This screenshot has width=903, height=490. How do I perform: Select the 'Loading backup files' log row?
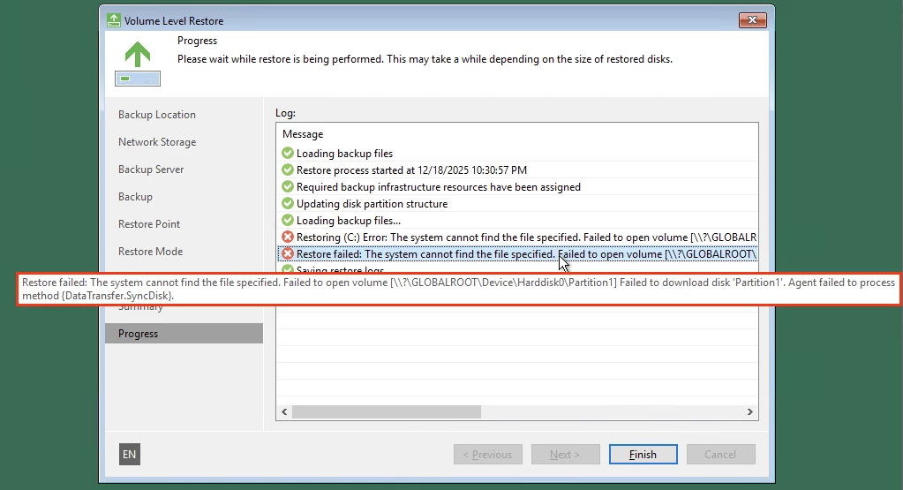[x=517, y=153]
